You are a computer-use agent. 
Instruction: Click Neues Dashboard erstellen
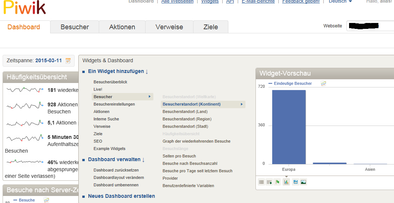tap(121, 196)
